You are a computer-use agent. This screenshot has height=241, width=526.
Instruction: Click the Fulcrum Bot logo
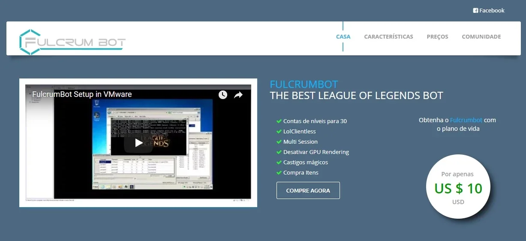click(x=72, y=42)
